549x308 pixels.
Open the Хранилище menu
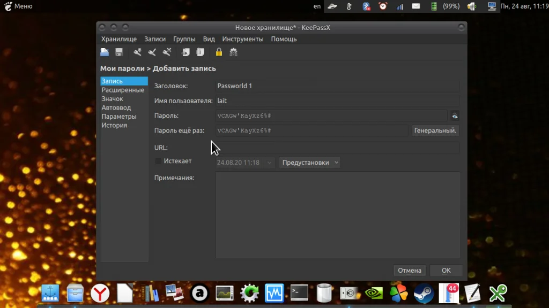pos(119,39)
